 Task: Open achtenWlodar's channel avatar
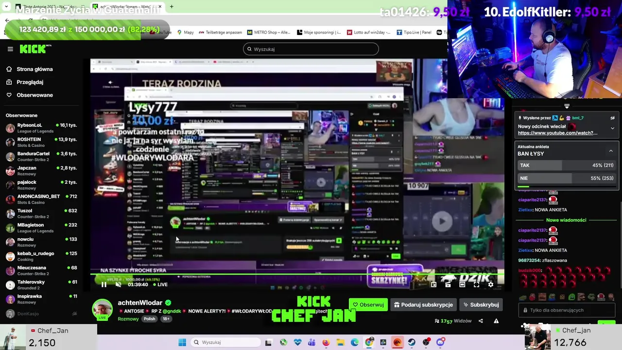103,310
